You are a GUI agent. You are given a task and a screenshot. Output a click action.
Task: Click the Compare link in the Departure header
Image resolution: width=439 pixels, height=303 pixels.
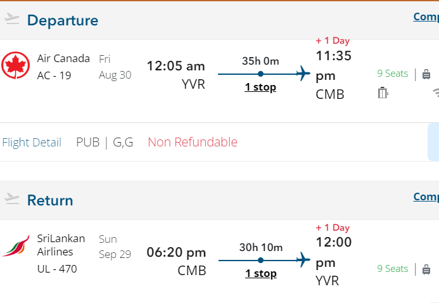click(x=426, y=17)
